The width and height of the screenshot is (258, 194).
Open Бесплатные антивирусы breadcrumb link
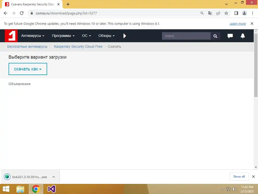coord(27,47)
